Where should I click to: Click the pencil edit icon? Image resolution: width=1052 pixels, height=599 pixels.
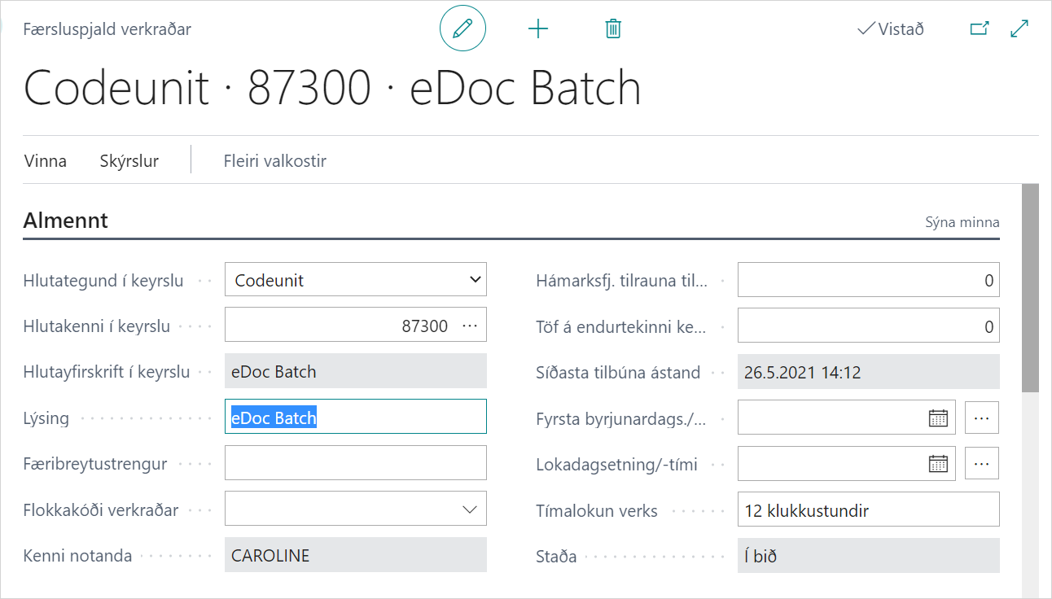pos(462,29)
